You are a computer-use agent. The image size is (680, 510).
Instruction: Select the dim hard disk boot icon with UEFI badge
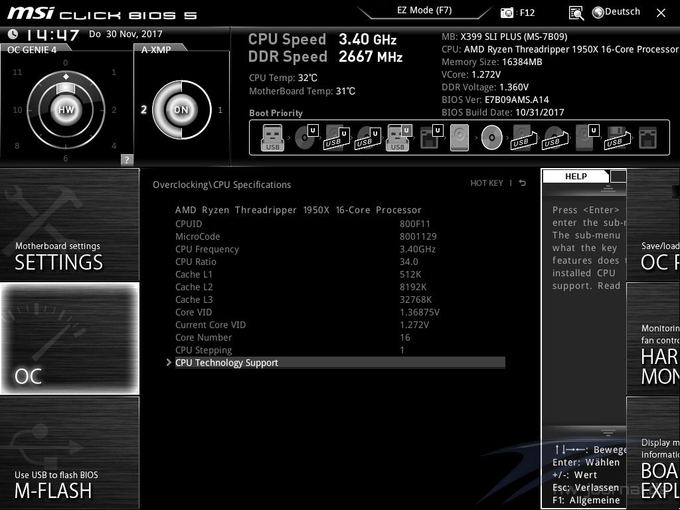587,137
